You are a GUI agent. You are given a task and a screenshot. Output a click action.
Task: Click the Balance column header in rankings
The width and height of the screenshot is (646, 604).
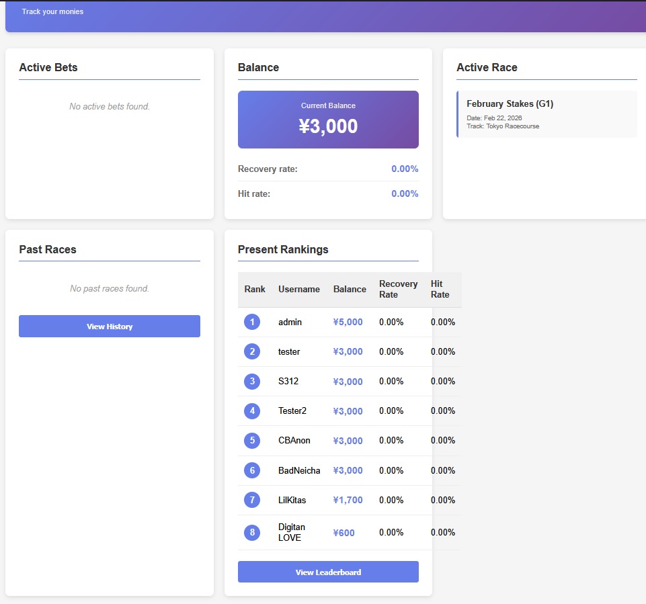tap(350, 289)
